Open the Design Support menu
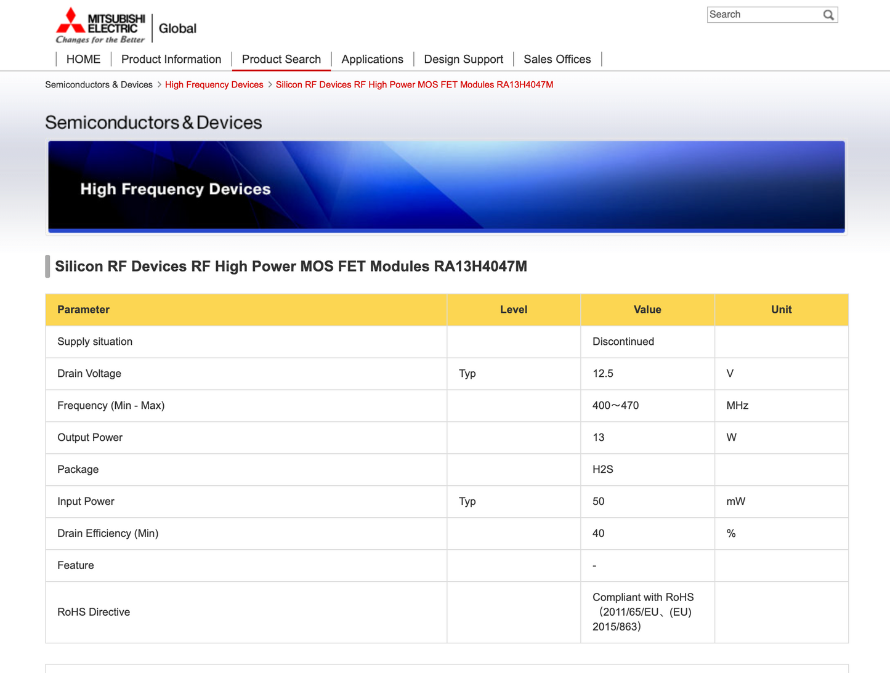 click(x=463, y=59)
